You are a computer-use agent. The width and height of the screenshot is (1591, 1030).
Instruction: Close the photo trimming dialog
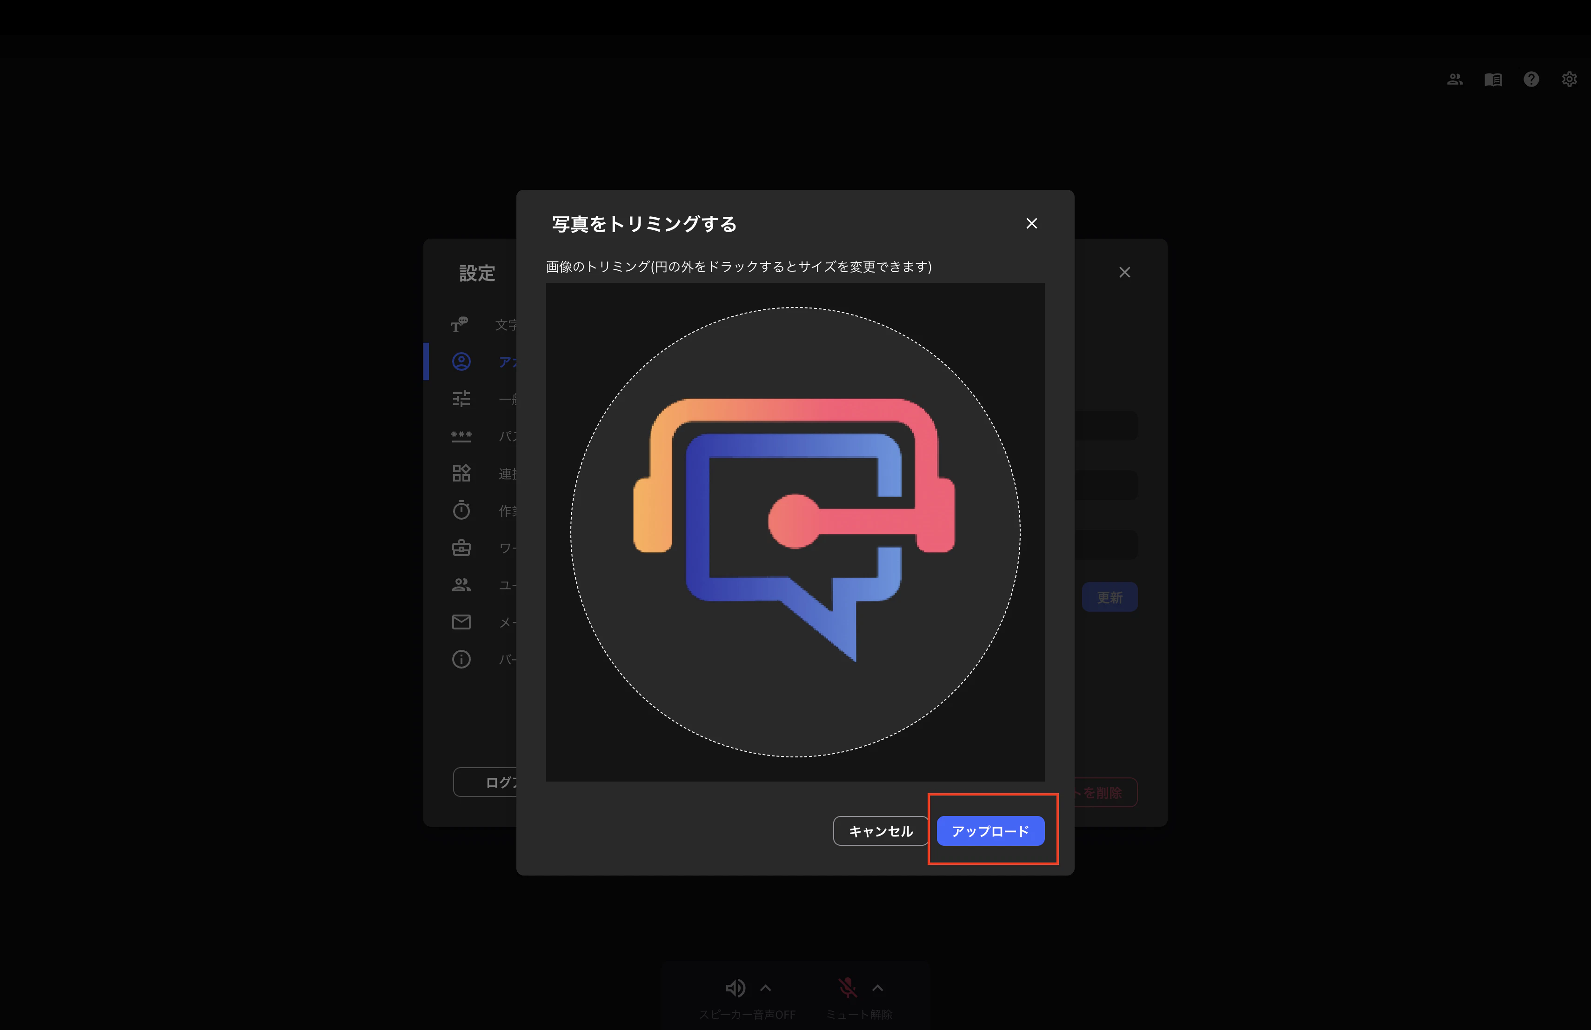tap(1031, 223)
